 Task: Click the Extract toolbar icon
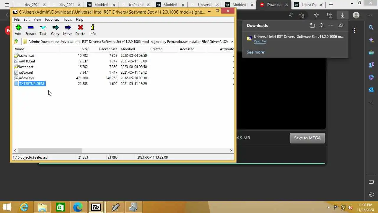pyautogui.click(x=30, y=30)
